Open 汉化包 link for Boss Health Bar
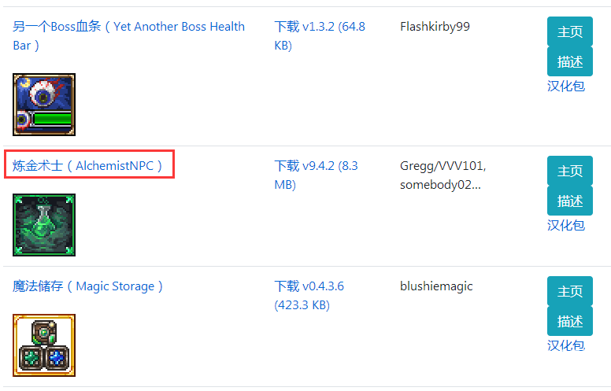 [566, 86]
